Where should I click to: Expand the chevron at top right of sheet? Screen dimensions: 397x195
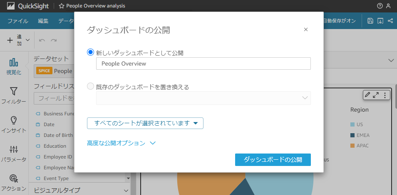[x=391, y=60]
